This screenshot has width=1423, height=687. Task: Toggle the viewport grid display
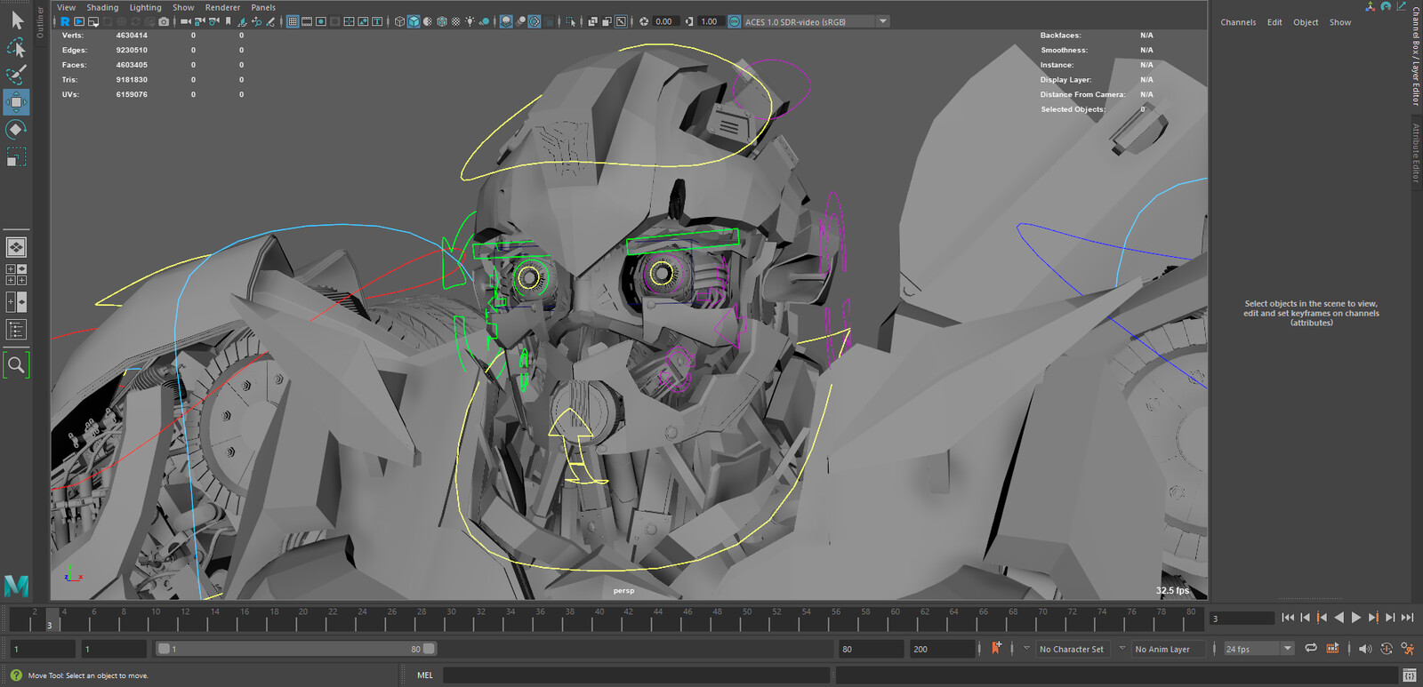(293, 21)
